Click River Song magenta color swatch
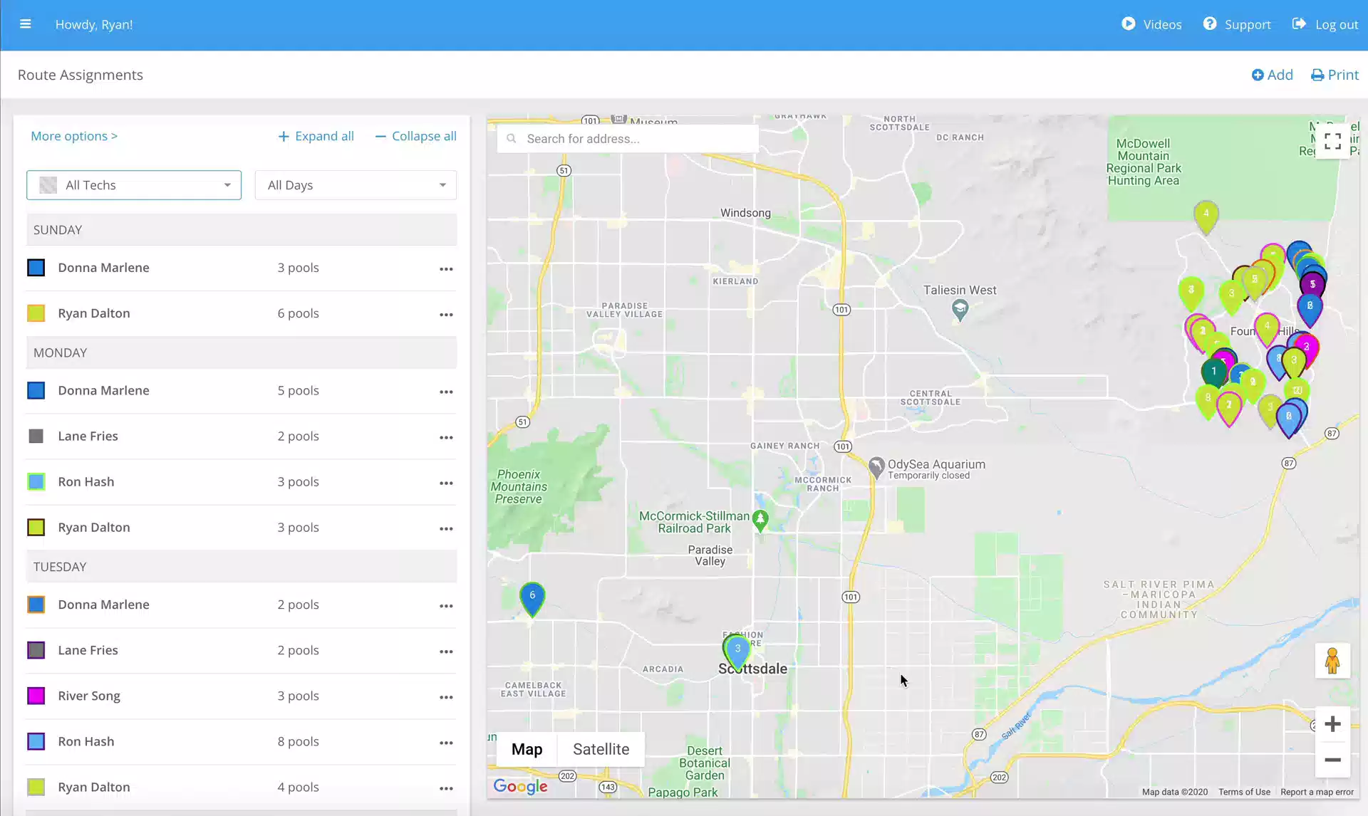The width and height of the screenshot is (1368, 816). 36,696
